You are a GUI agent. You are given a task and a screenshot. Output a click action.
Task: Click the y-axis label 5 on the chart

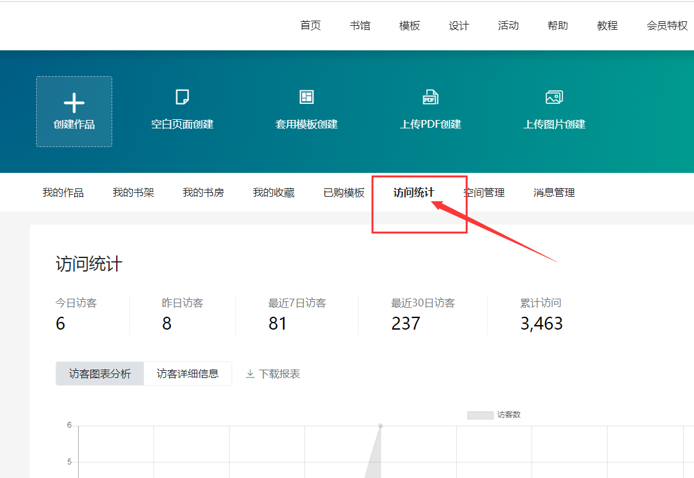tap(69, 462)
